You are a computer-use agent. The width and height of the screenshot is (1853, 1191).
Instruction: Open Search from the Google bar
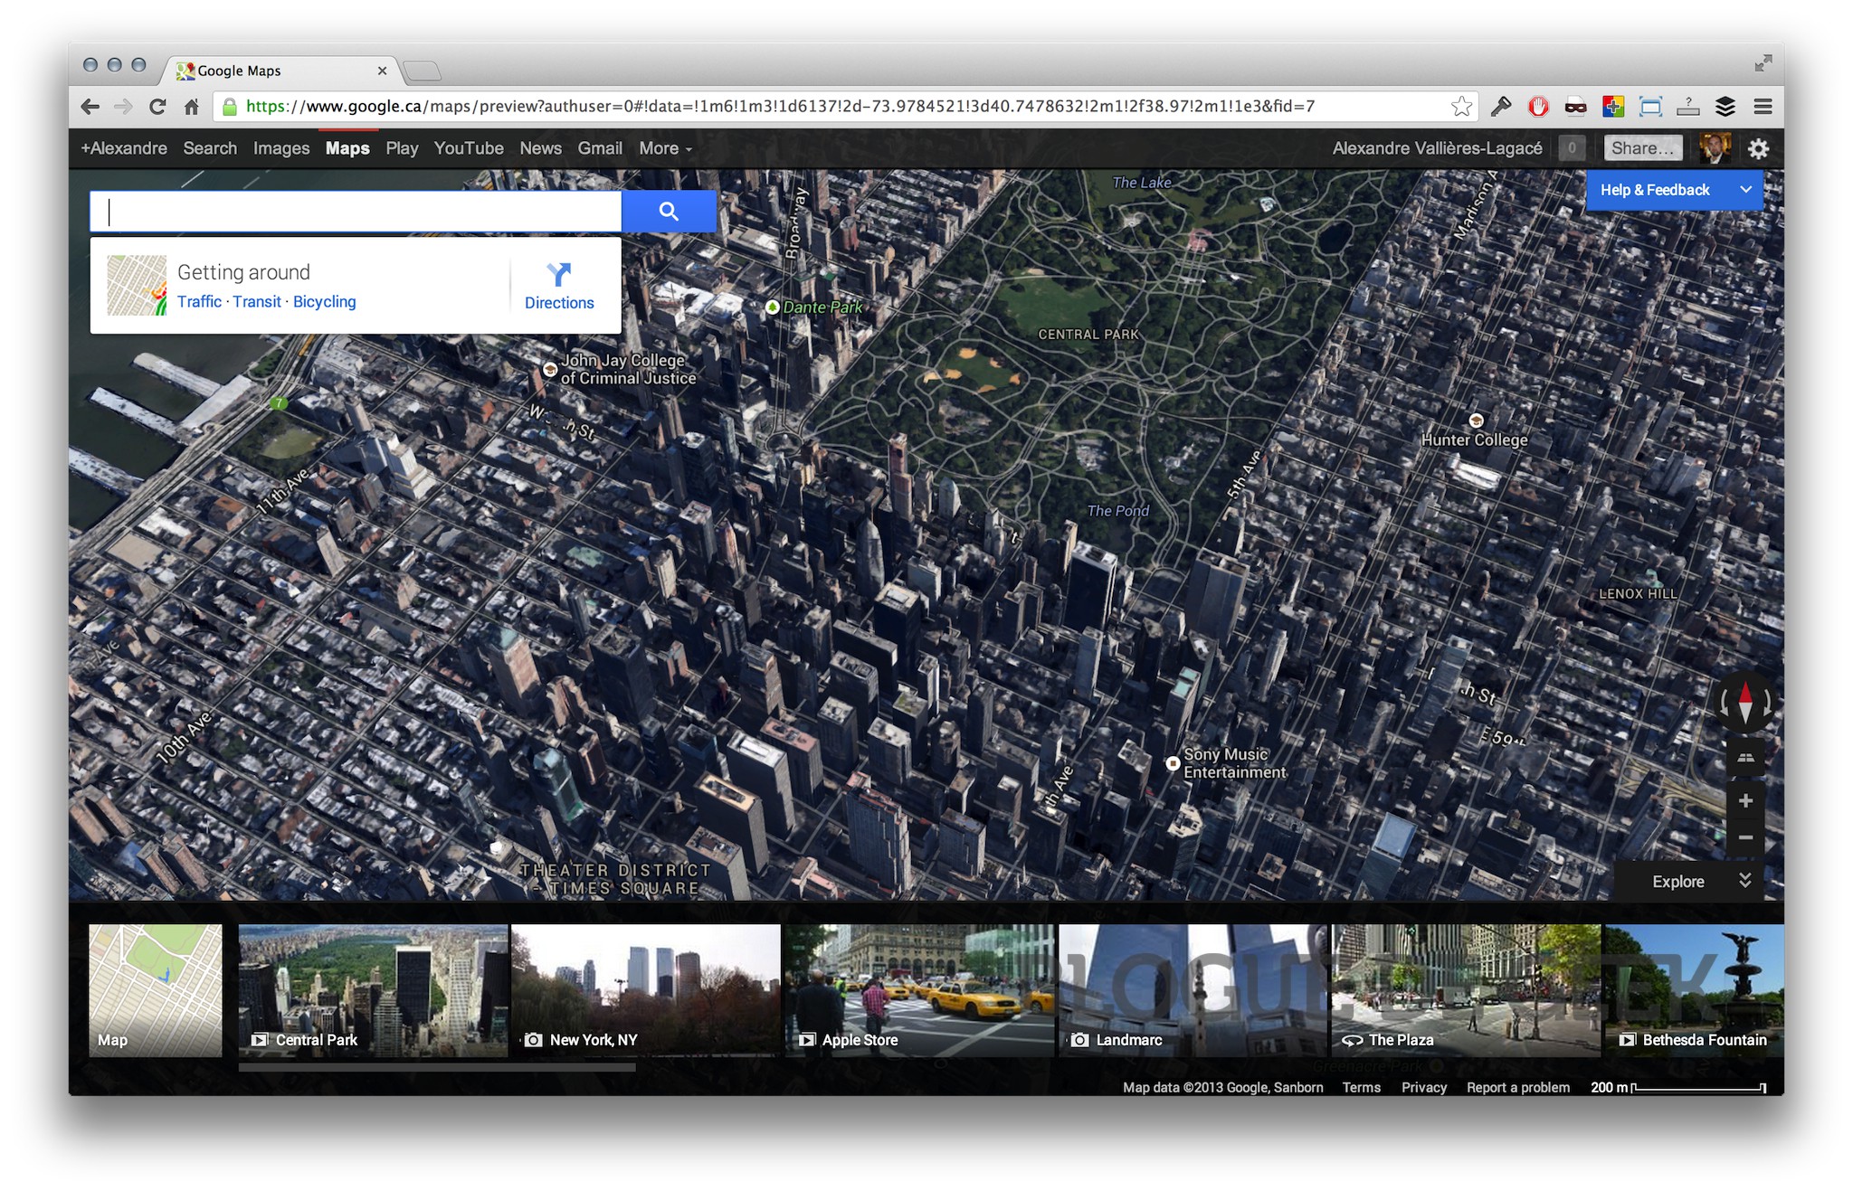[x=210, y=148]
